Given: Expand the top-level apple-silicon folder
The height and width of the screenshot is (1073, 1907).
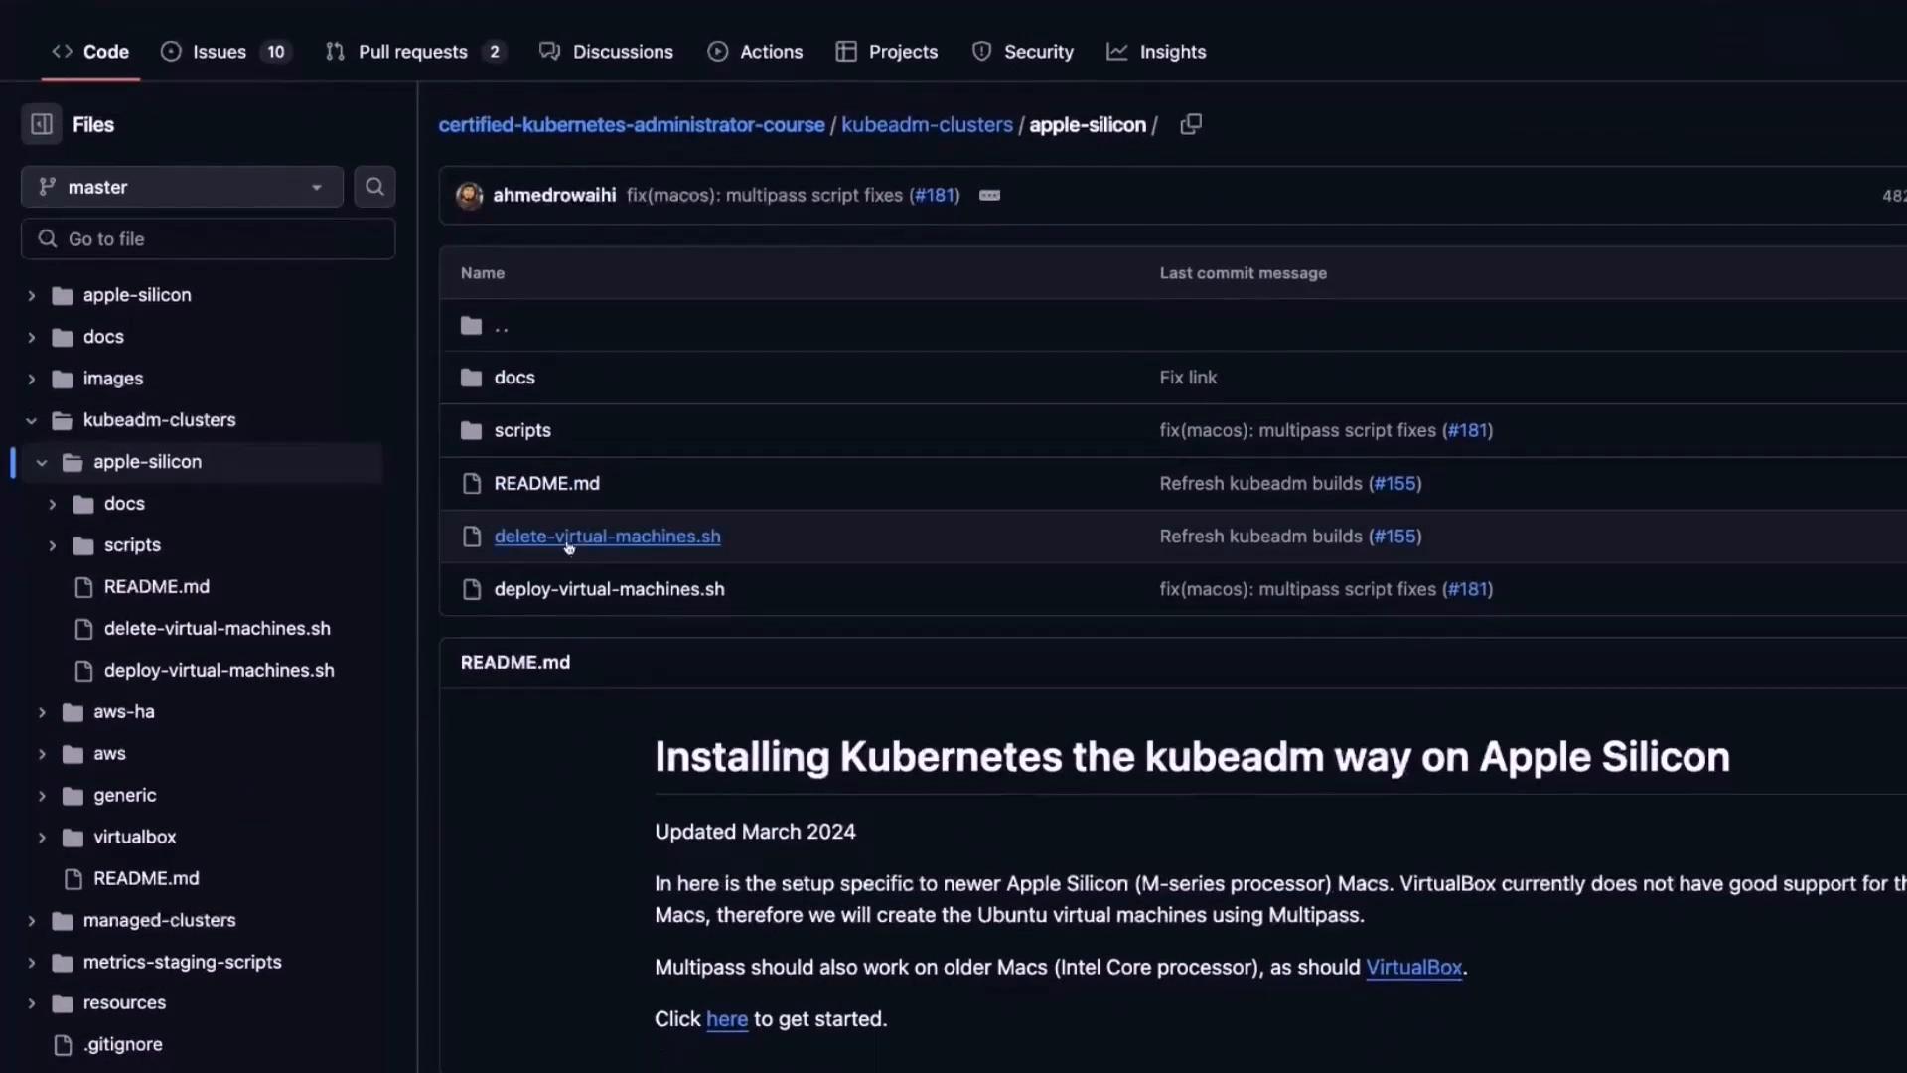Looking at the screenshot, I should coord(31,295).
